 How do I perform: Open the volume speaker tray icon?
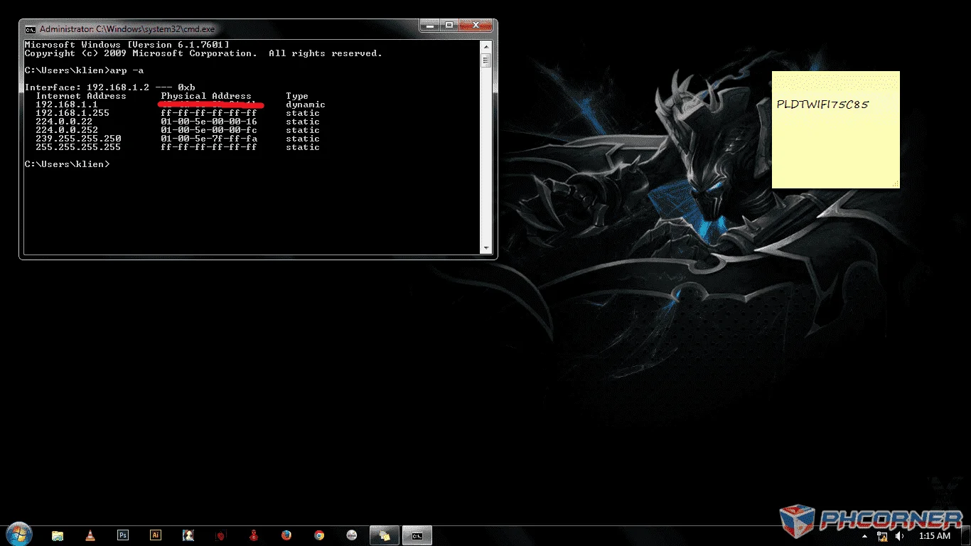(x=900, y=536)
